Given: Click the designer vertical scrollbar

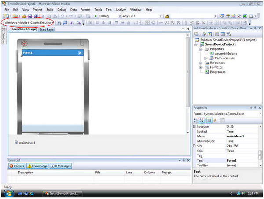Looking at the screenshot, I should click(x=188, y=72).
